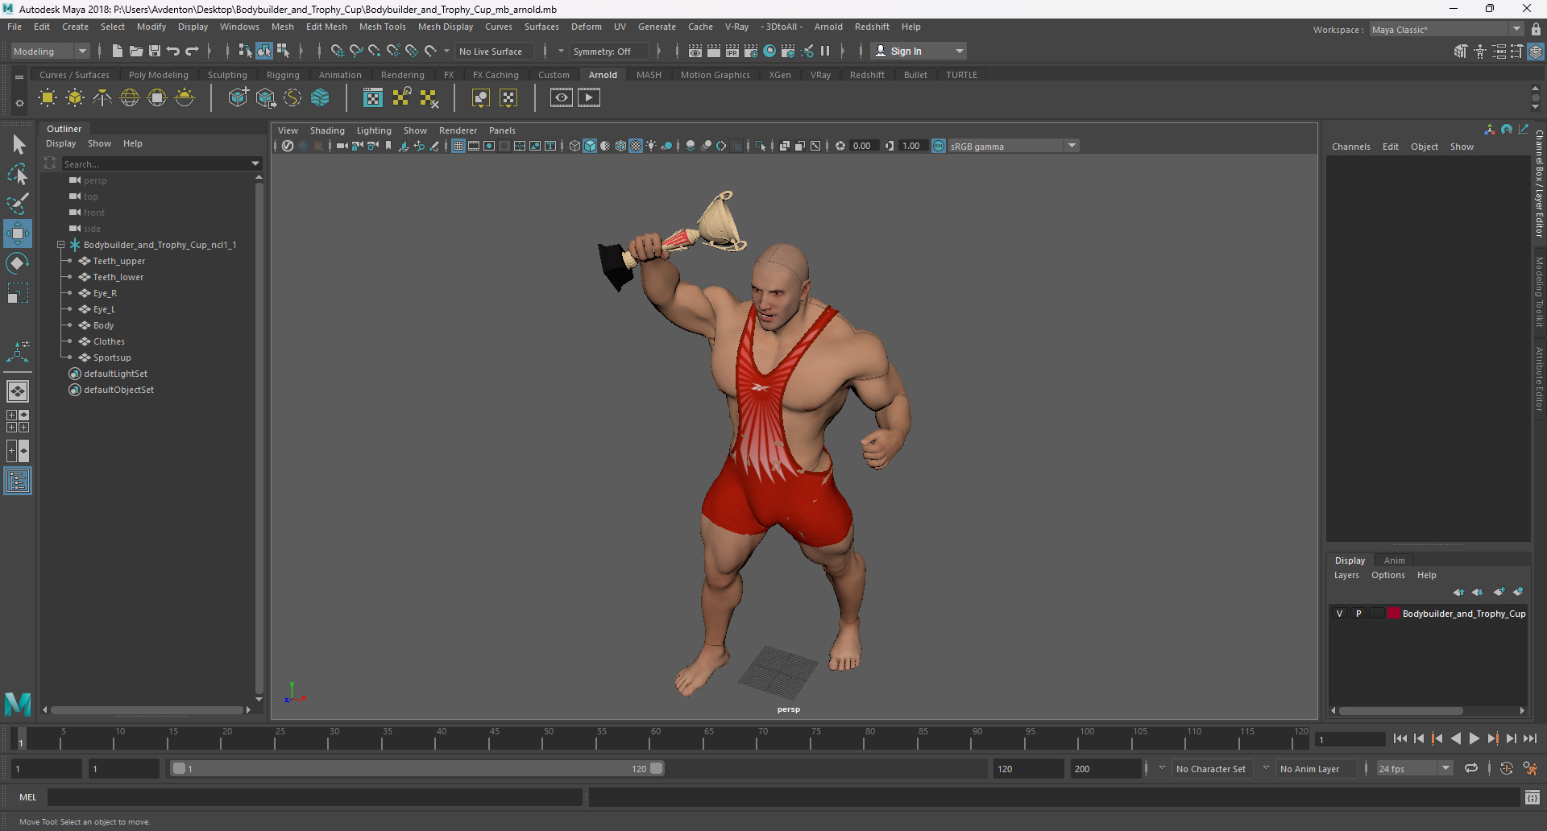Open Symmetry: Off dropdown
This screenshot has height=831, width=1547.
[x=608, y=51]
